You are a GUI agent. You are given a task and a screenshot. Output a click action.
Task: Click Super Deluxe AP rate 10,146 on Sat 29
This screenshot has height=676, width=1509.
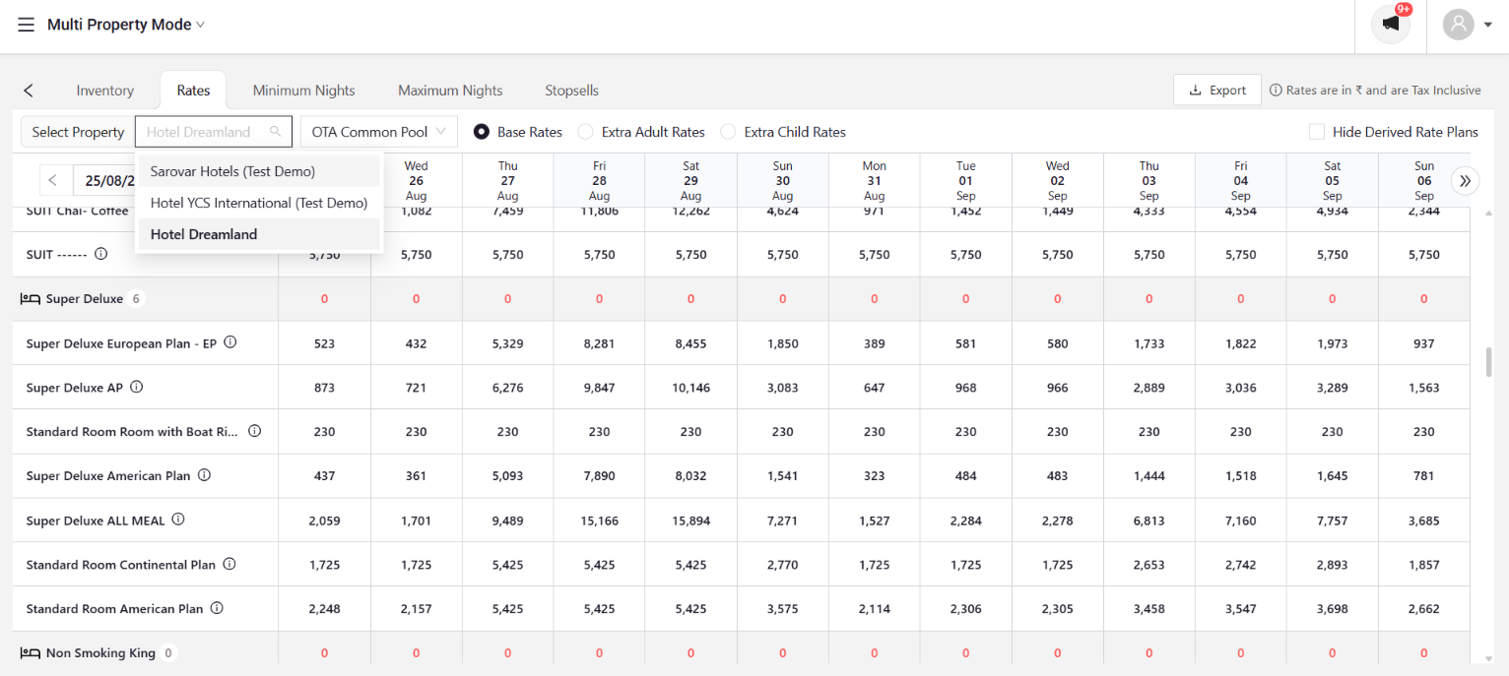pyautogui.click(x=690, y=388)
